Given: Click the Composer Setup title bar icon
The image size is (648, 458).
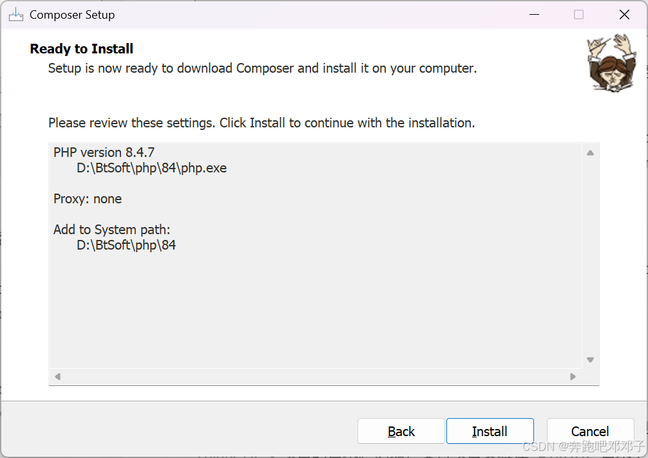Looking at the screenshot, I should [15, 15].
